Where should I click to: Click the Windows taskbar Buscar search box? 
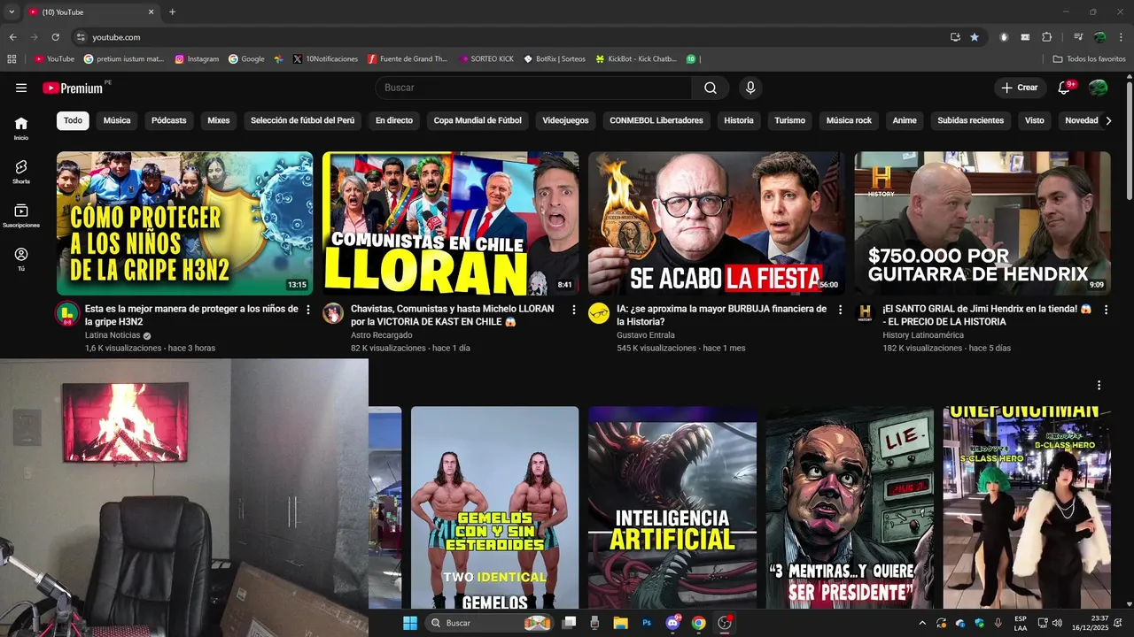click(x=488, y=623)
